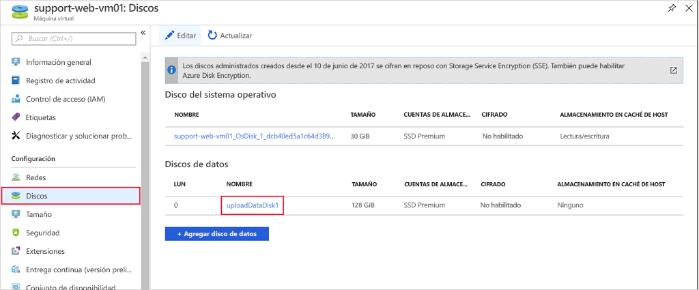Click LUN value 0

click(175, 205)
